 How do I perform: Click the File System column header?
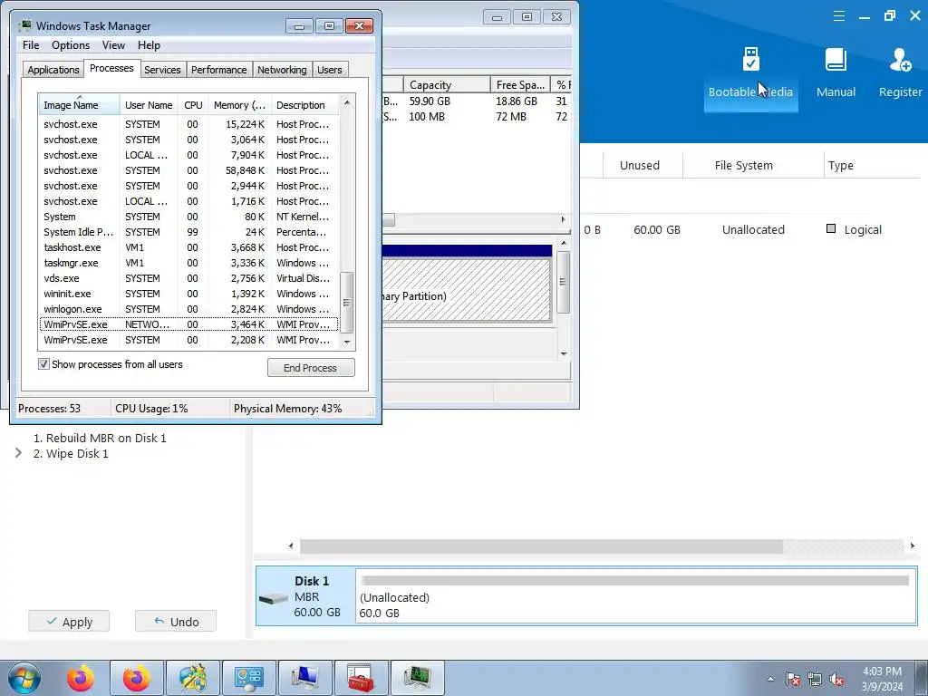744,165
